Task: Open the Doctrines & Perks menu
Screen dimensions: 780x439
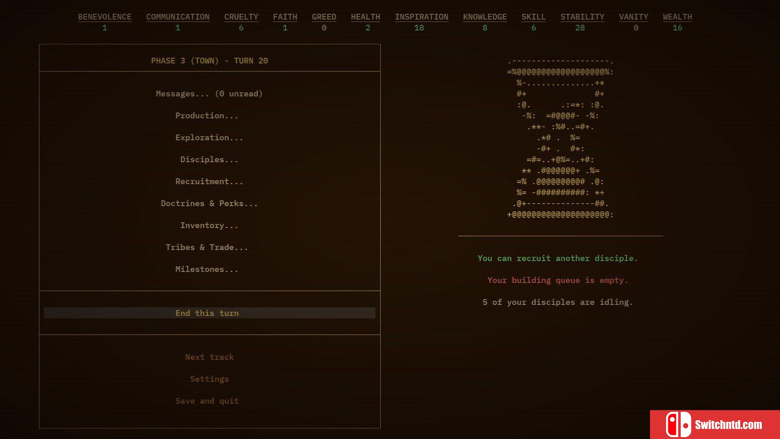Action: (210, 203)
